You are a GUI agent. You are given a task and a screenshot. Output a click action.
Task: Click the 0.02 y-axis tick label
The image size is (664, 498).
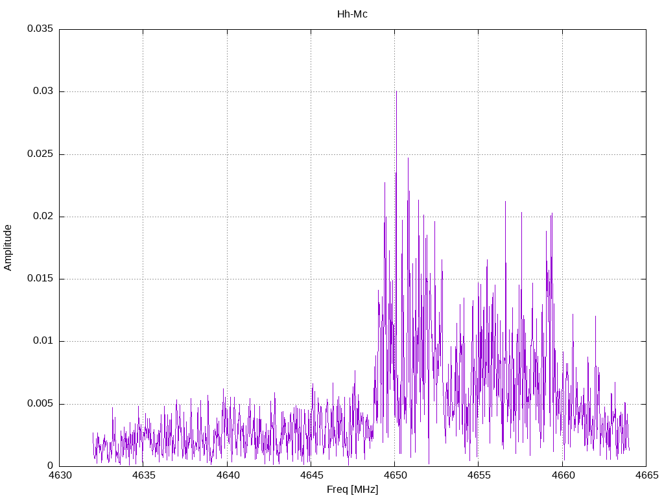click(42, 217)
